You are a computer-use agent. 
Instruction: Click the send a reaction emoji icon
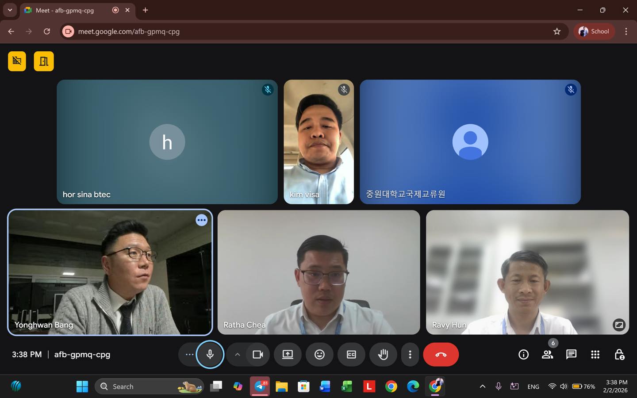tap(319, 355)
